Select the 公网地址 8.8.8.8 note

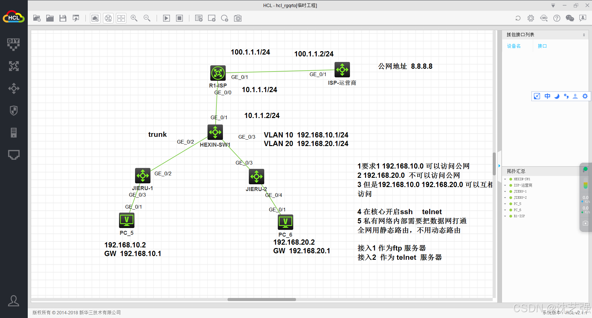[x=405, y=66]
